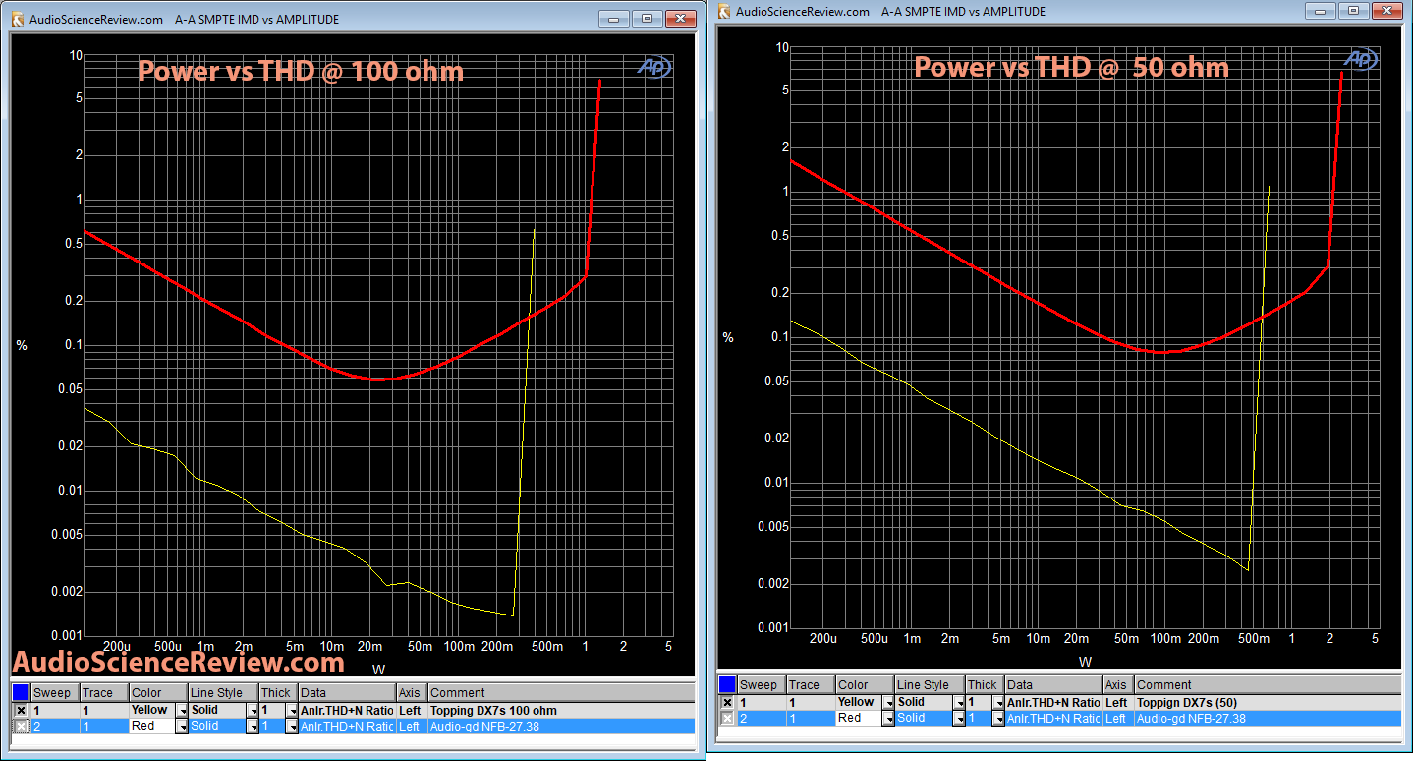Click the Thick column header in the 50 ohm window
Image resolution: width=1413 pixels, height=761 pixels.
click(x=985, y=684)
